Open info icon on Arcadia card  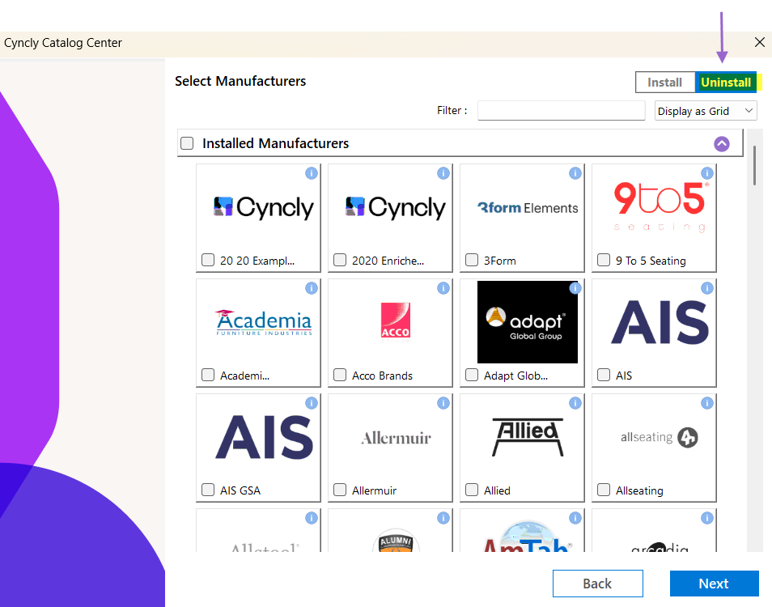click(707, 518)
